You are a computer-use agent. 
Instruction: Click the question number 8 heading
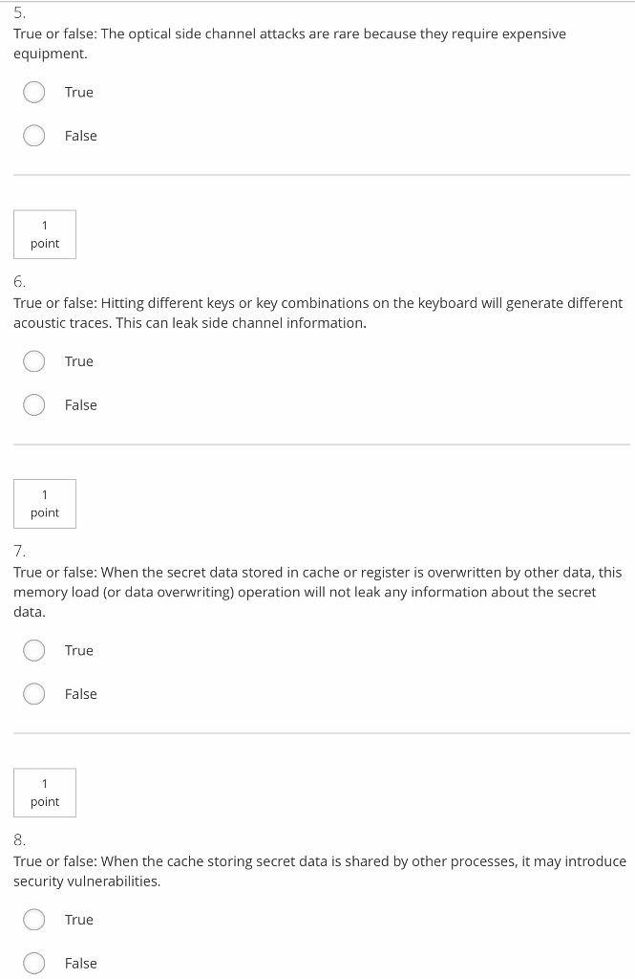[x=19, y=840]
